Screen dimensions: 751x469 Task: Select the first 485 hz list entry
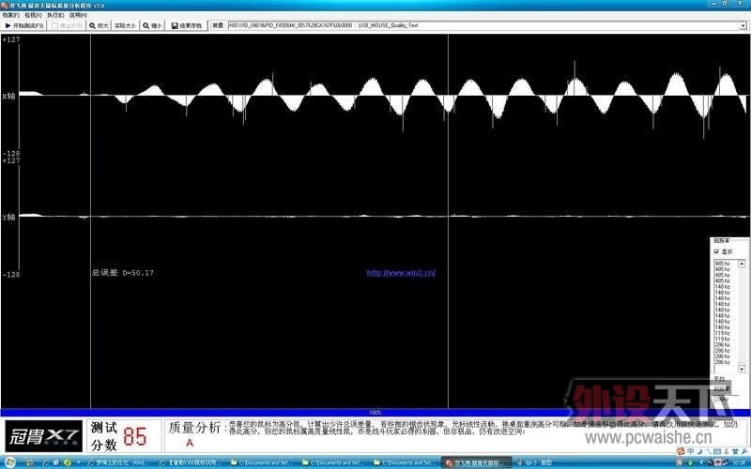[722, 264]
